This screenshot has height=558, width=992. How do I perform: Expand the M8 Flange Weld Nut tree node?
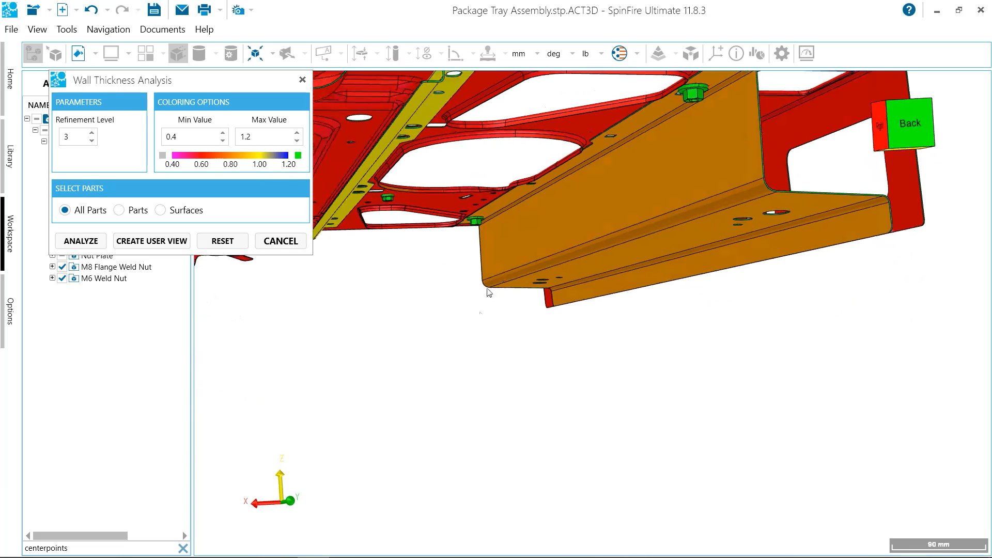tap(52, 267)
